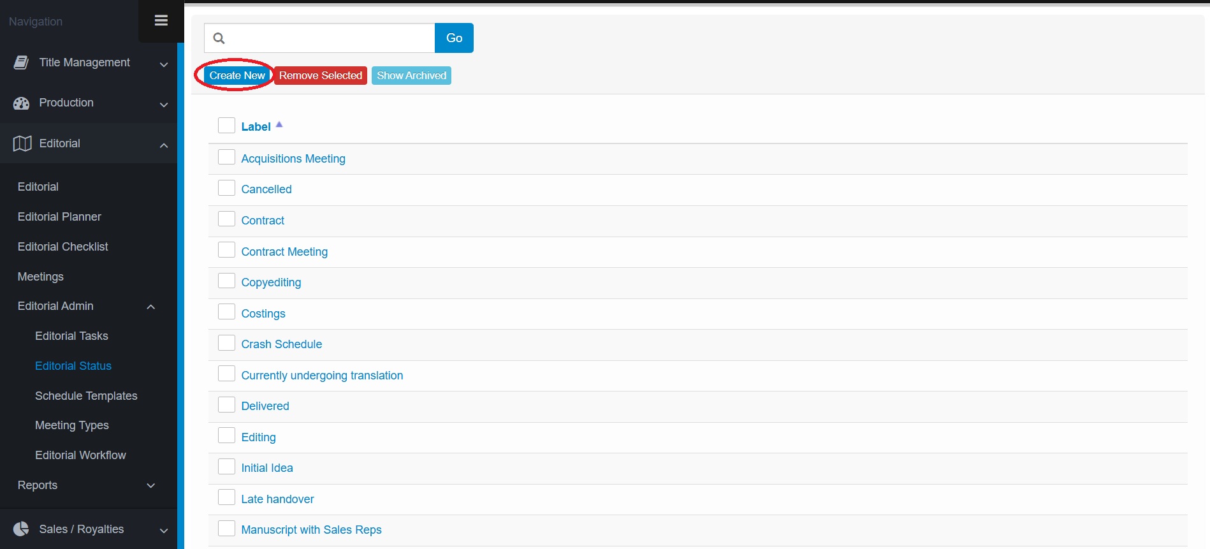
Task: Tick the Acquisitions Meeting checkbox
Action: point(226,157)
